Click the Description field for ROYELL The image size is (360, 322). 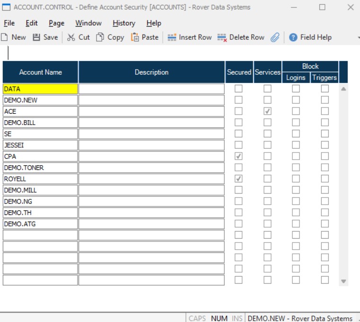click(x=151, y=179)
